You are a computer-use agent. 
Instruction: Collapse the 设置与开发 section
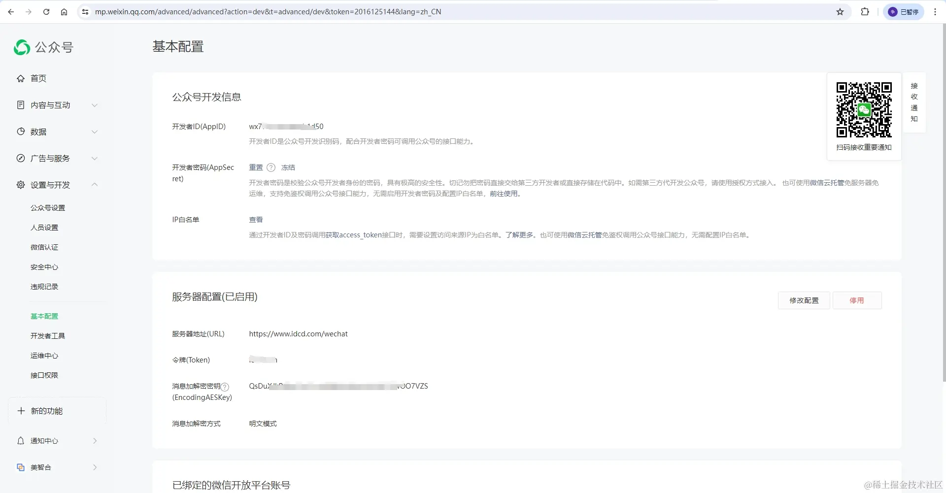94,185
